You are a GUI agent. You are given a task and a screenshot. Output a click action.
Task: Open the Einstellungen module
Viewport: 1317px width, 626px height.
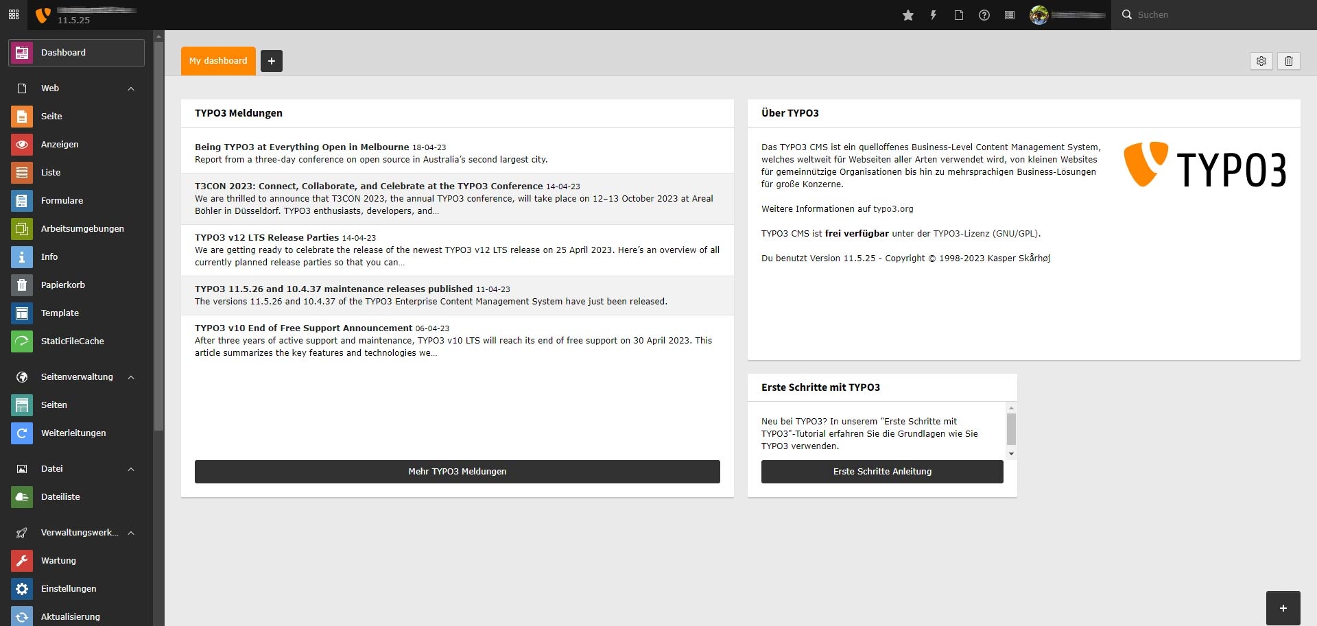(76, 589)
